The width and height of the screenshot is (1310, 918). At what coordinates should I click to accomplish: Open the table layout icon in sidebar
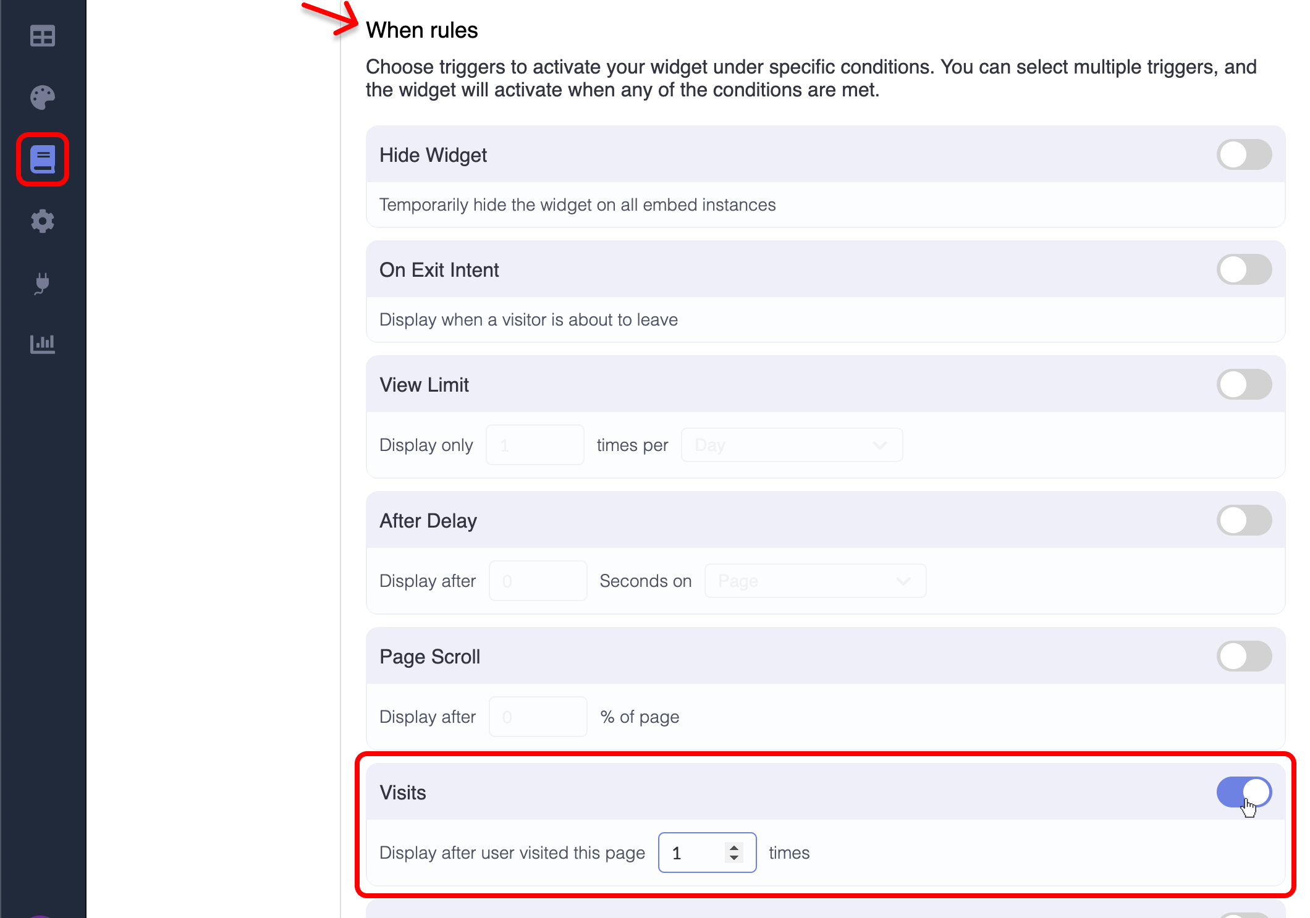coord(43,36)
